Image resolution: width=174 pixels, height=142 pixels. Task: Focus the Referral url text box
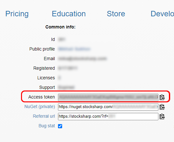click(108, 116)
